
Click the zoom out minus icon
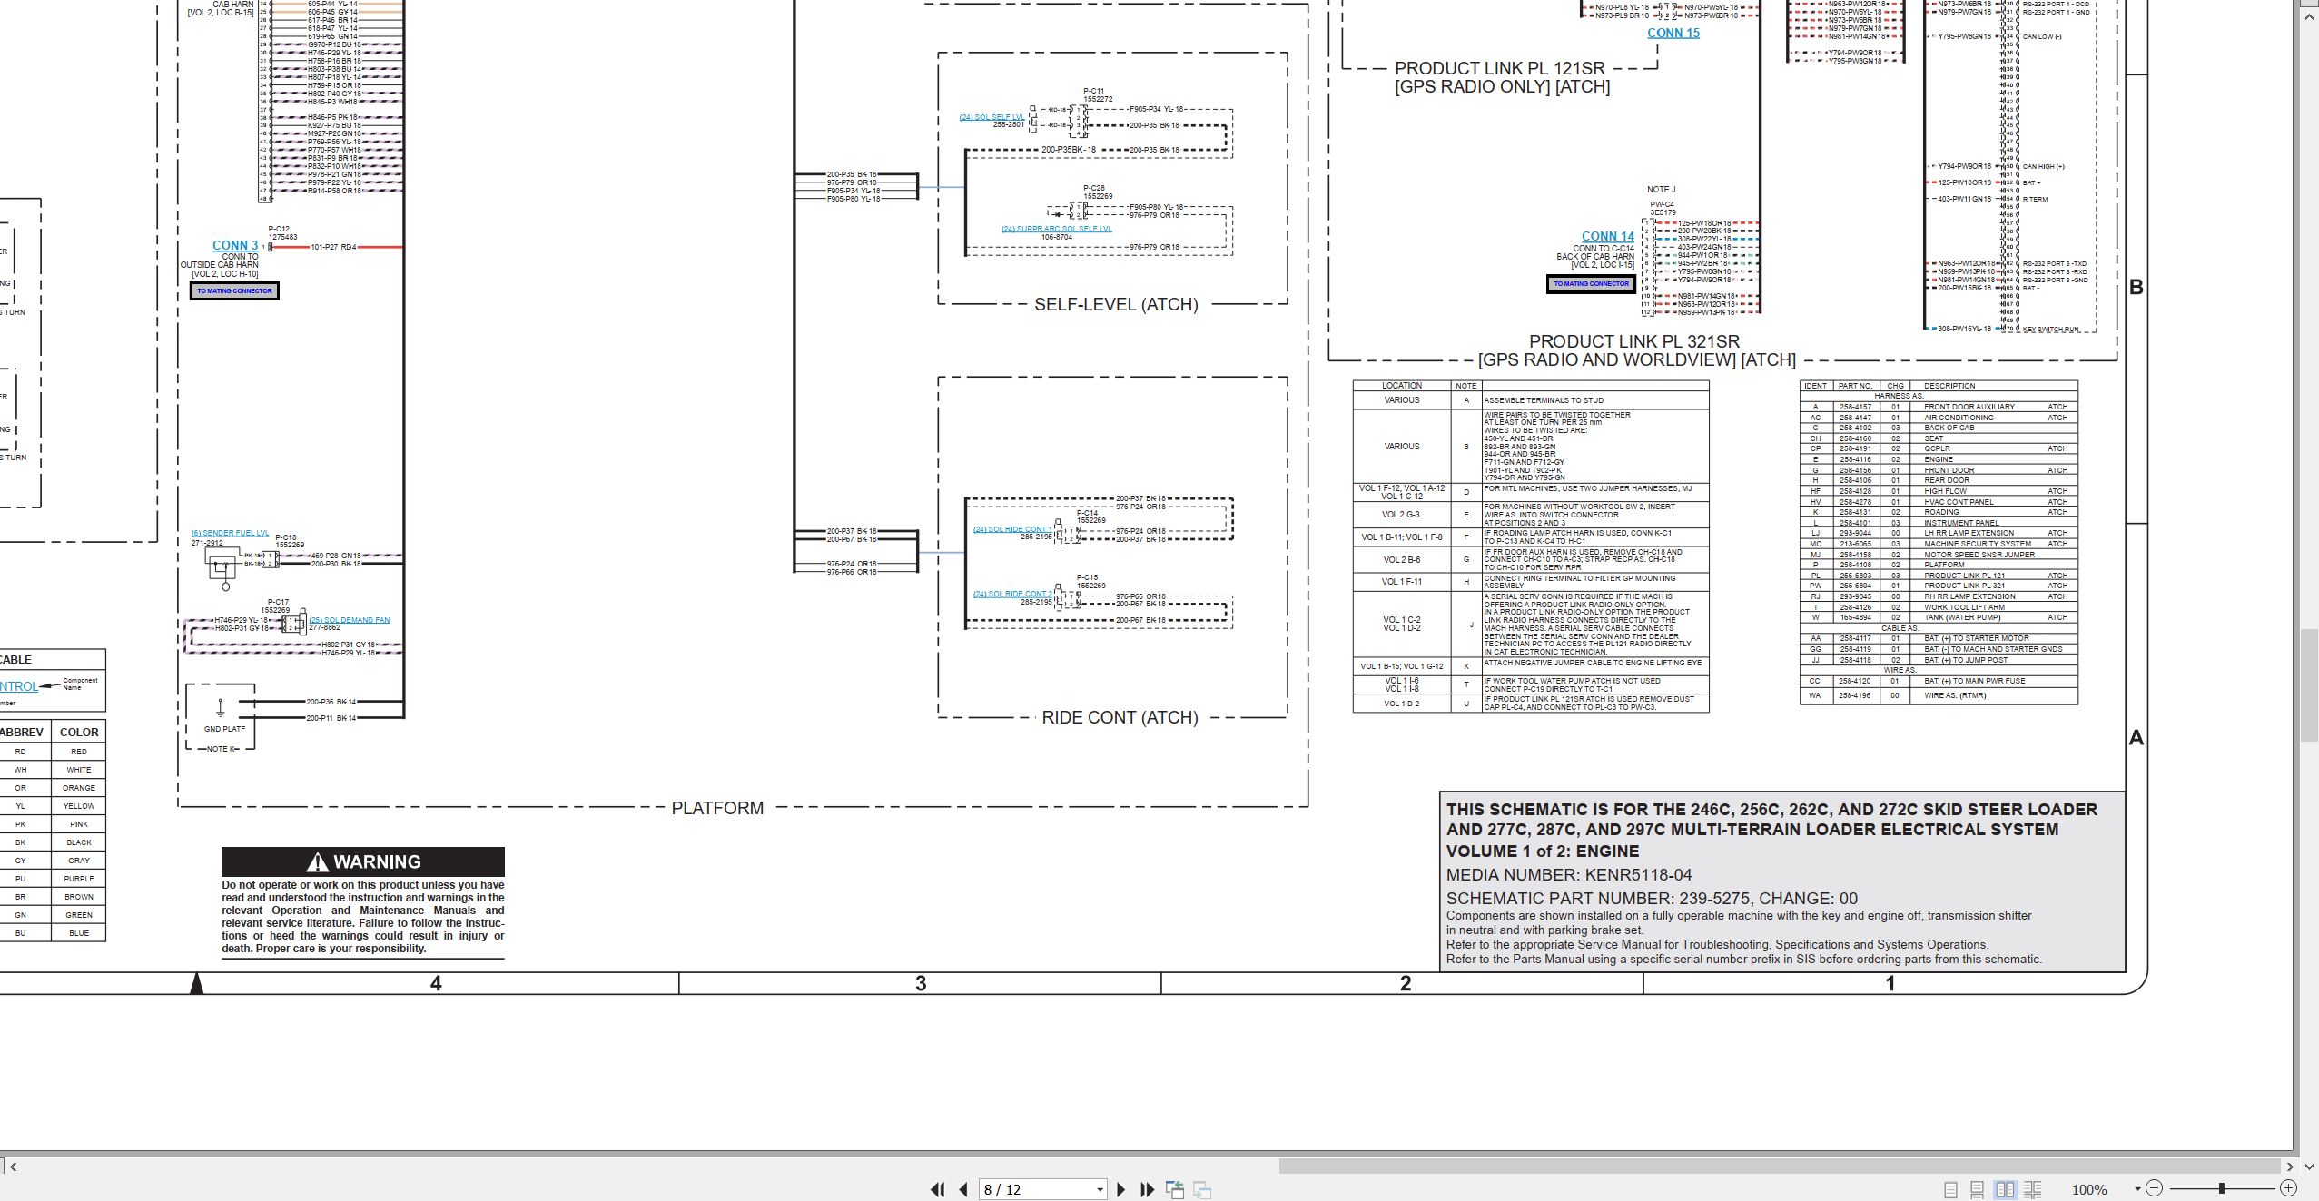[2155, 1188]
